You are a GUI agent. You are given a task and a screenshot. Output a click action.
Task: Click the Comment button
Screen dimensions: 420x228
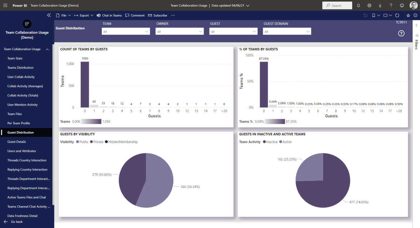click(135, 15)
